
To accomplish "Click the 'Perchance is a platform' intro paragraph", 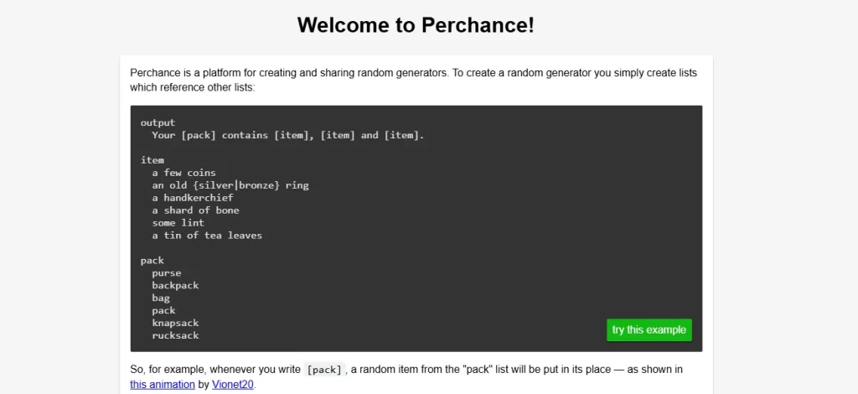I will pyautogui.click(x=414, y=80).
